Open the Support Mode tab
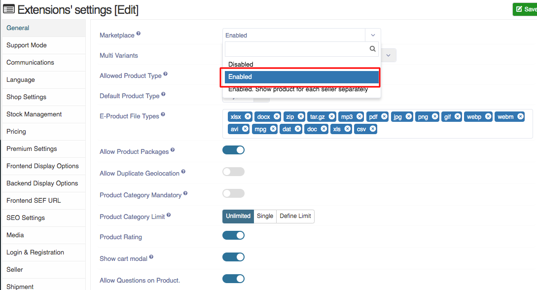Viewport: 537px width, 290px height. point(44,45)
